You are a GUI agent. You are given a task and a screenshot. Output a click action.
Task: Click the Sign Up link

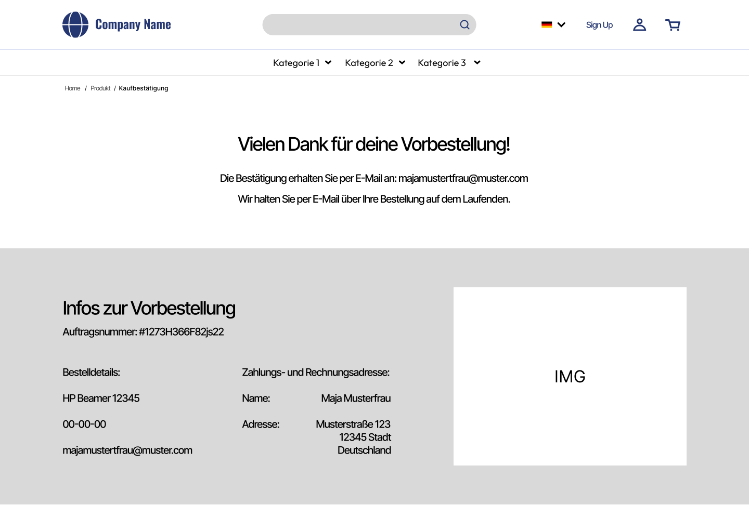pyautogui.click(x=599, y=25)
